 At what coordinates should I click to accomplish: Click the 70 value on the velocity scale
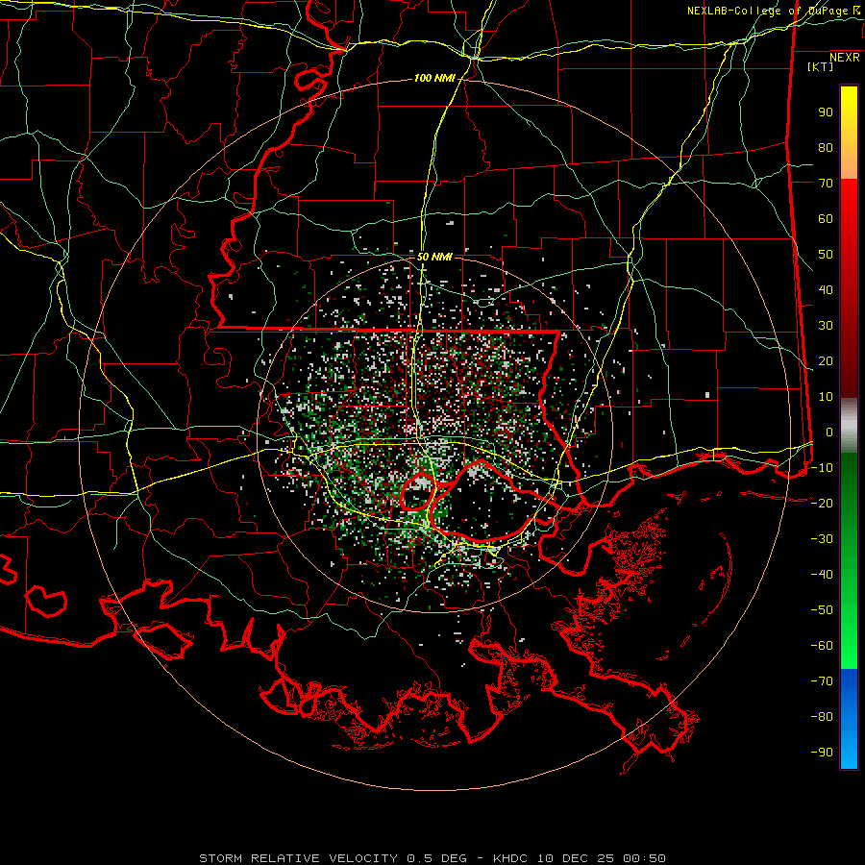click(x=826, y=184)
